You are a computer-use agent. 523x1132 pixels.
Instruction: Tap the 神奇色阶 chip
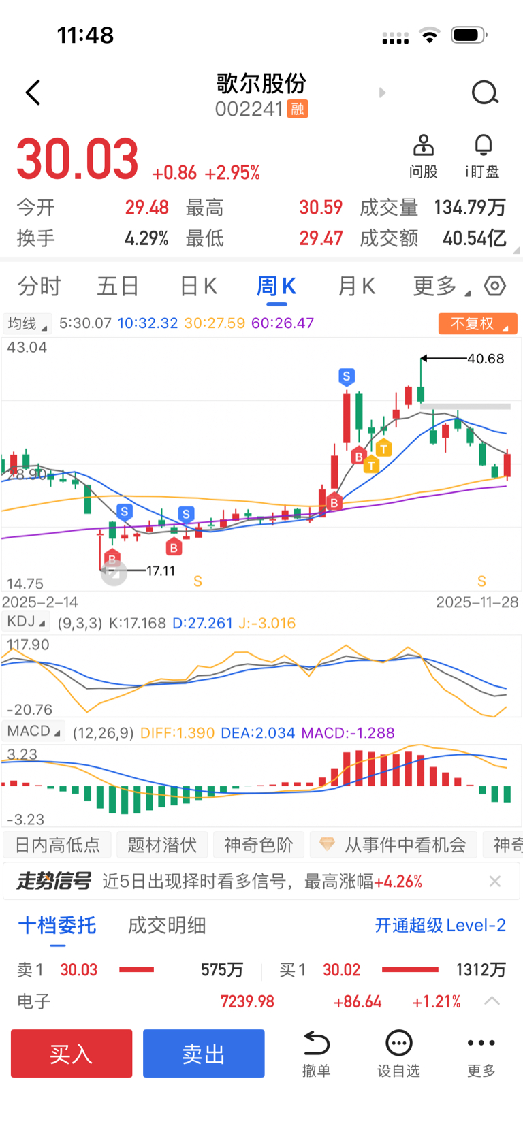click(x=258, y=845)
